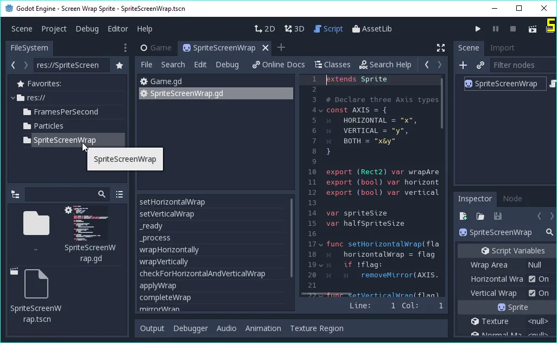Switch to 2D workspace
557x343 pixels.
pyautogui.click(x=264, y=29)
